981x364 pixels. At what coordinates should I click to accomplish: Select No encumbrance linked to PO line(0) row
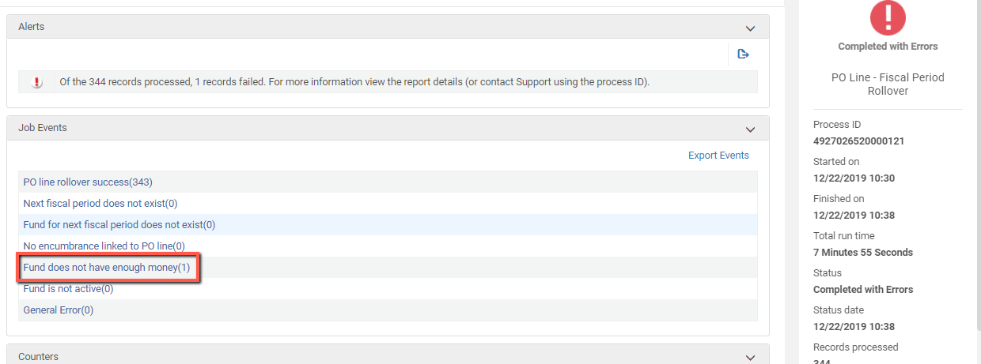pos(388,246)
